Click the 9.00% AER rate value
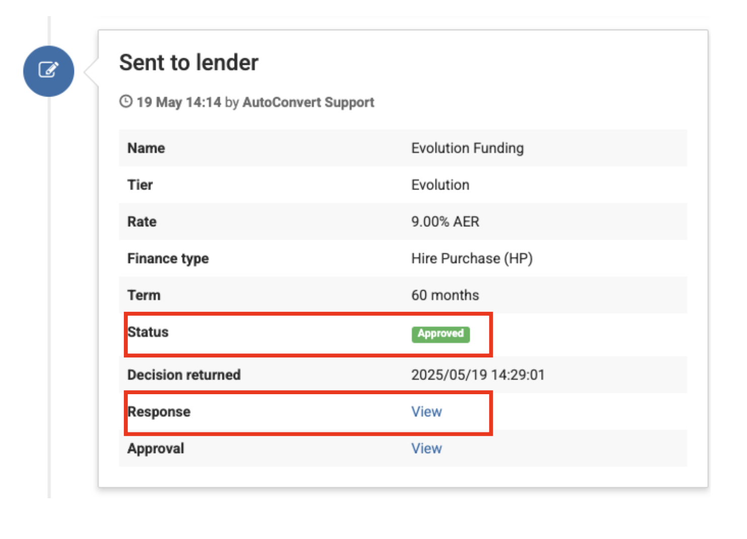 click(445, 221)
